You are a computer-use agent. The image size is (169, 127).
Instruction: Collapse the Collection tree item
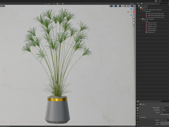click(139, 8)
